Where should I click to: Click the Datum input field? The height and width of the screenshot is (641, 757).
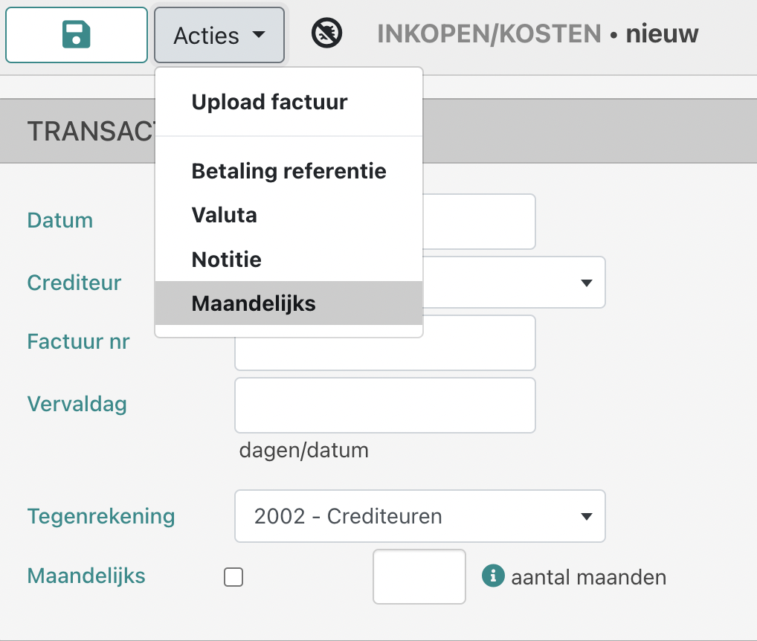point(483,221)
